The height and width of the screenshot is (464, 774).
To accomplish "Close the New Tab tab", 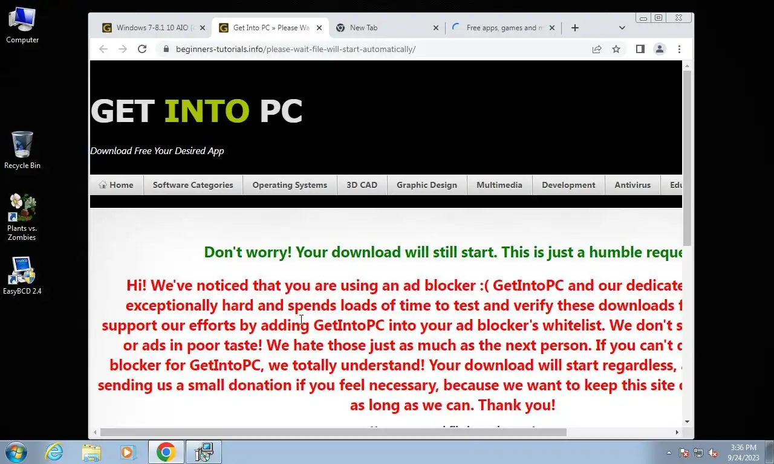I will point(436,28).
